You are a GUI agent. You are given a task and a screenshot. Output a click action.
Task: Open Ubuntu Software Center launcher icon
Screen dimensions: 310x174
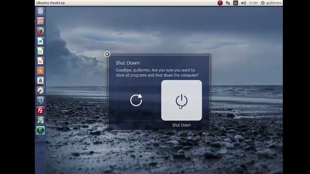coord(41,71)
